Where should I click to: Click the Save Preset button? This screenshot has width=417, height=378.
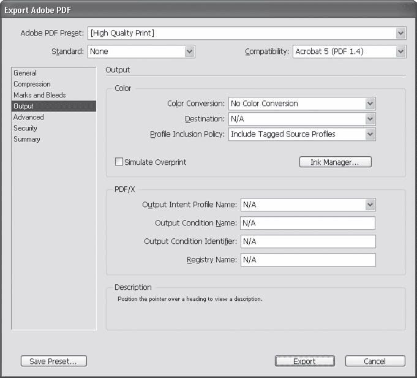tap(53, 361)
